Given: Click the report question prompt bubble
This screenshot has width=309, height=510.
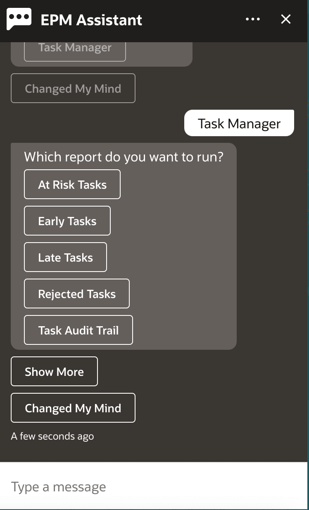Looking at the screenshot, I should (124, 157).
